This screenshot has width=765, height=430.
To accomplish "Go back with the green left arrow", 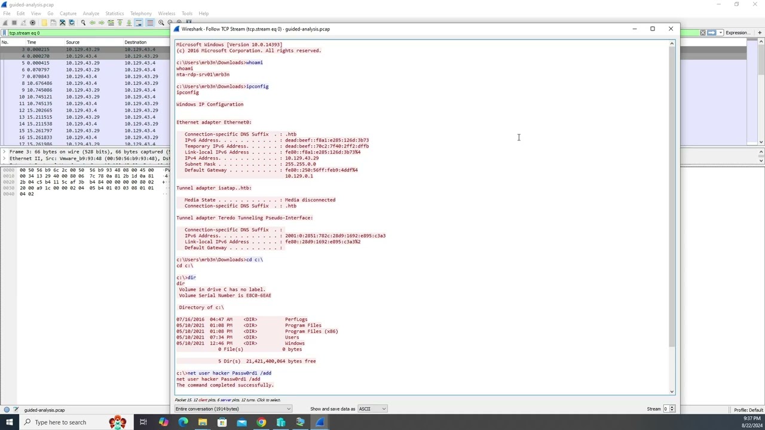I will (92, 23).
